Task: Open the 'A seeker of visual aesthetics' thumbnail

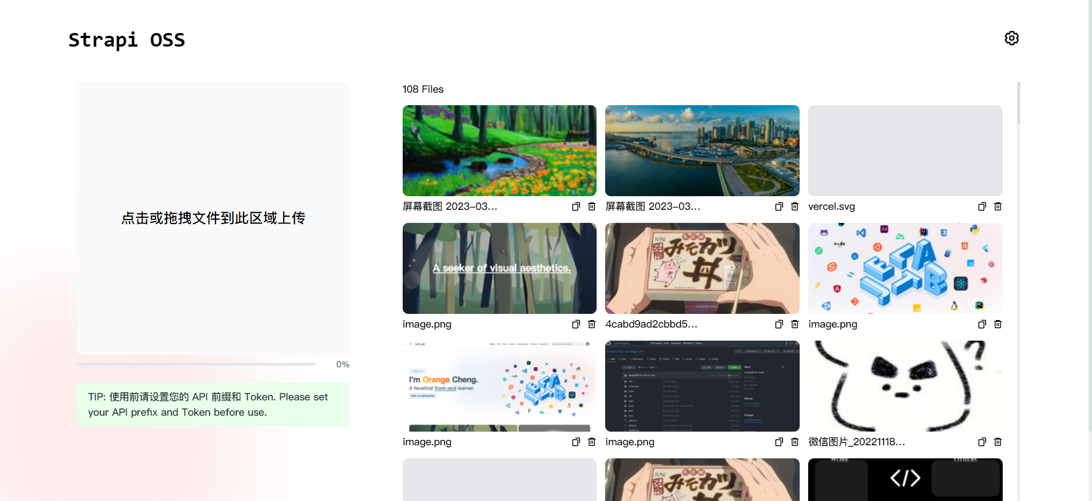Action: click(x=499, y=268)
